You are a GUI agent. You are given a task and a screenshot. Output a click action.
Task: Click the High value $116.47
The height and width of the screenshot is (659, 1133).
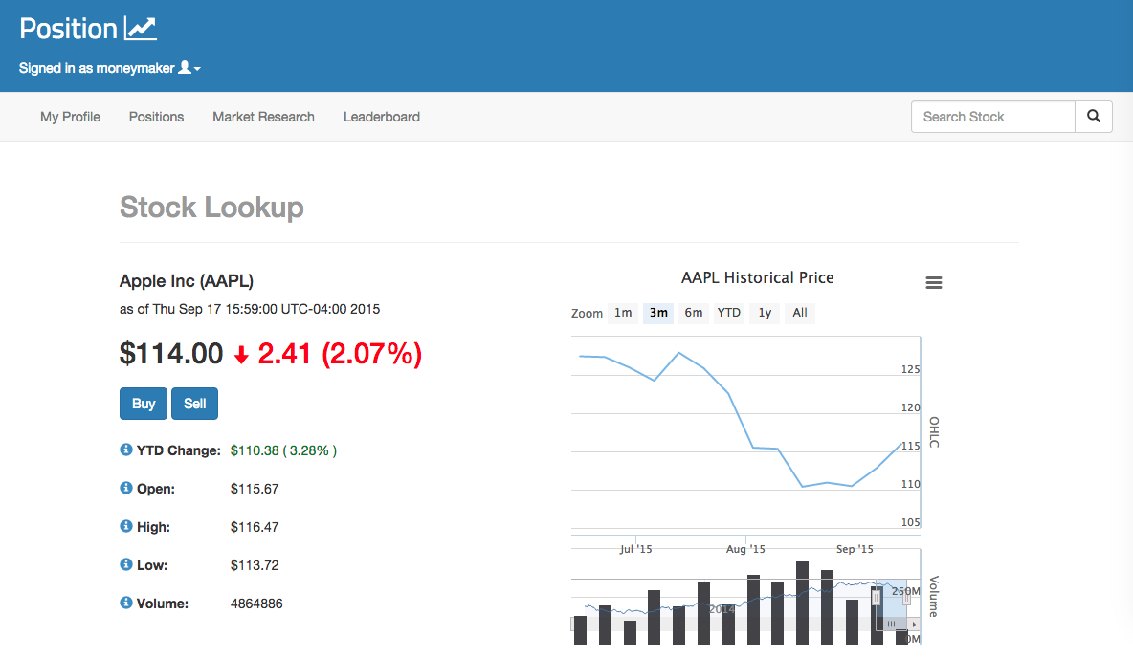click(x=255, y=527)
